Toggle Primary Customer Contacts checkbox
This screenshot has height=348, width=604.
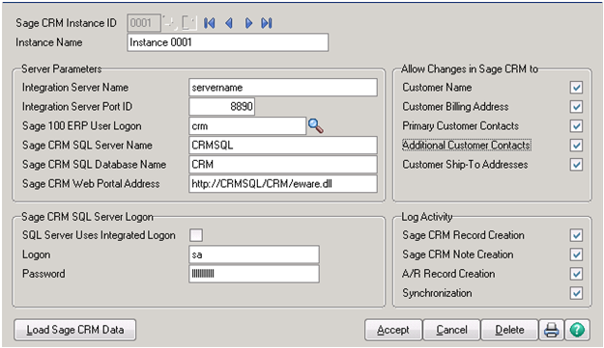tap(576, 125)
